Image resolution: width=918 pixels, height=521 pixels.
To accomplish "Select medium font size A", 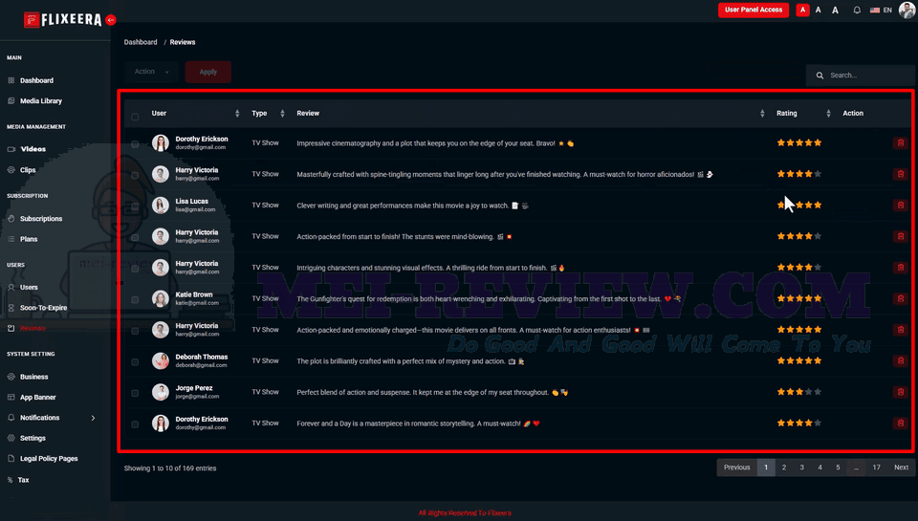I will tap(819, 10).
